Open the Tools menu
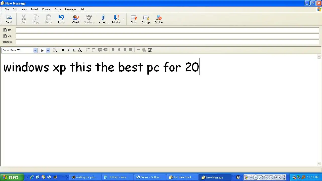Viewport: 322px width, 181px height. click(x=58, y=9)
